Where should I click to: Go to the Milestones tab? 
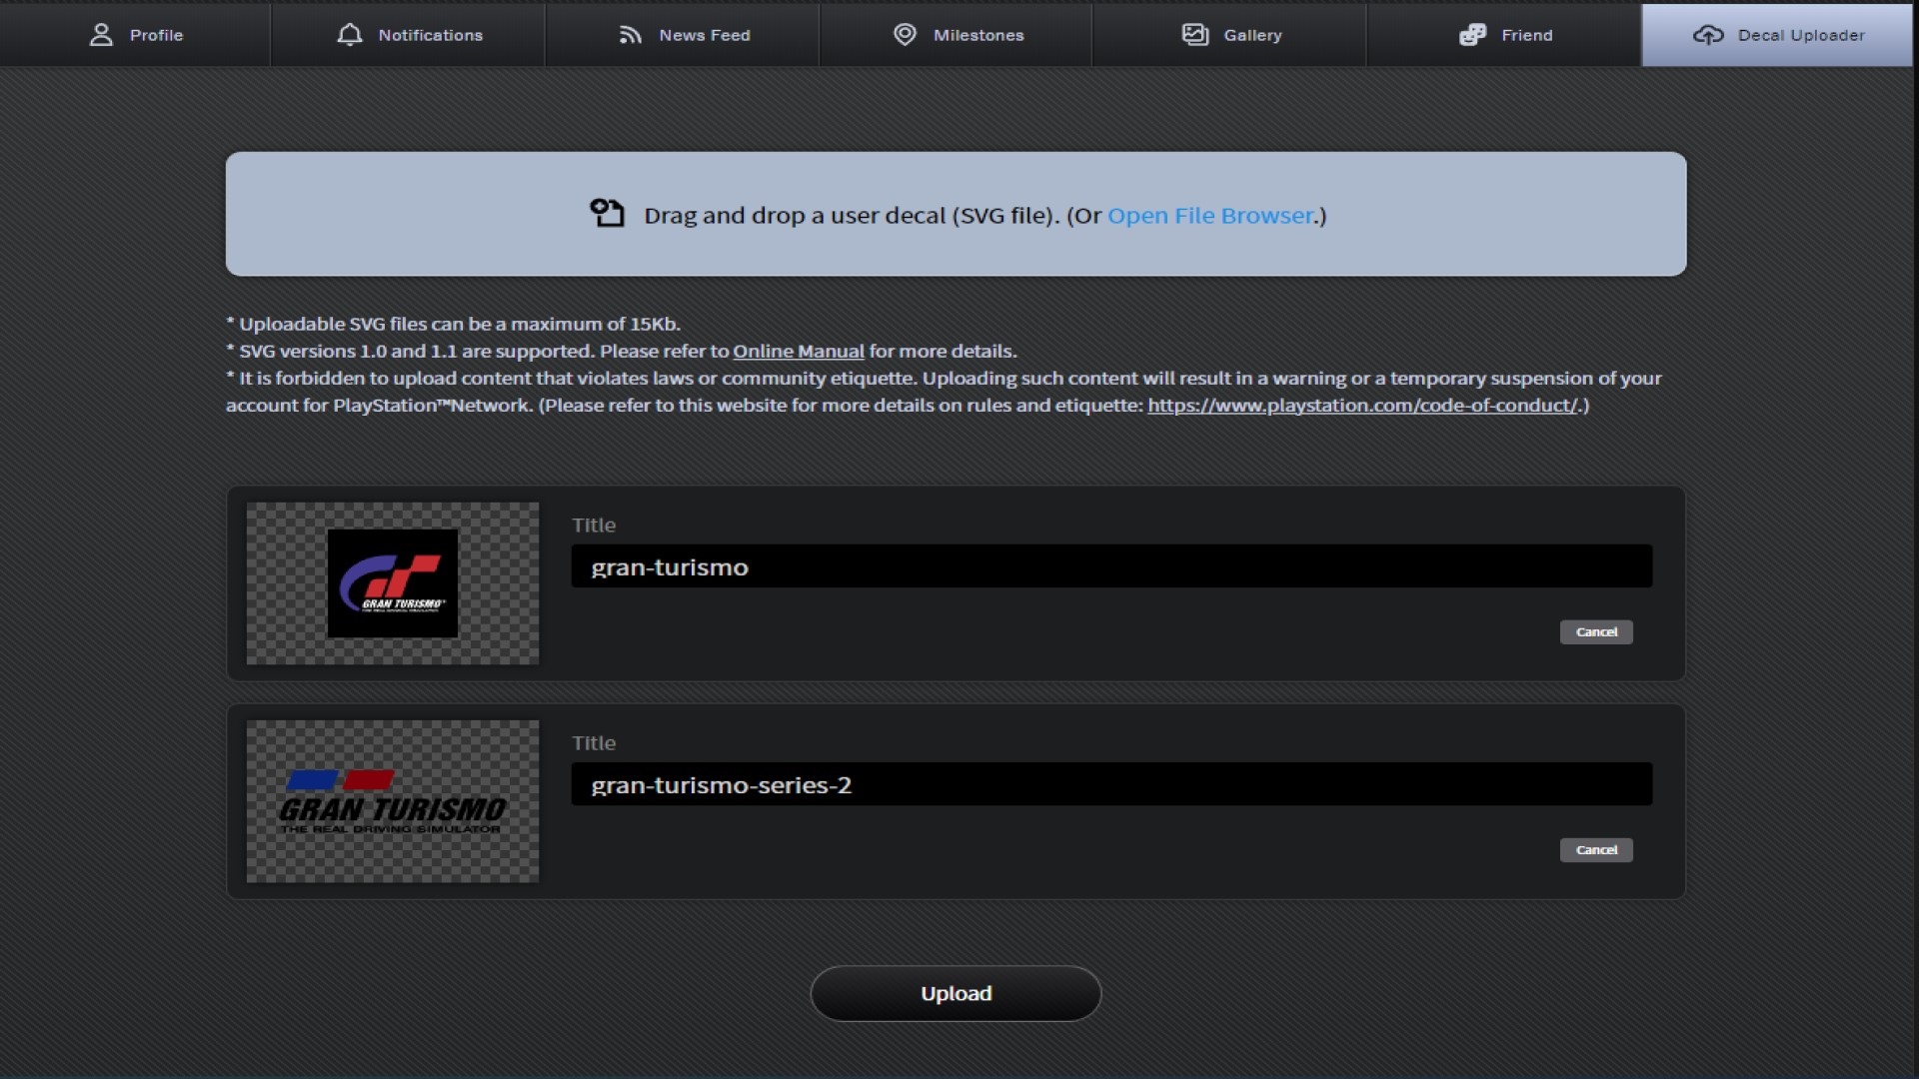977,35
